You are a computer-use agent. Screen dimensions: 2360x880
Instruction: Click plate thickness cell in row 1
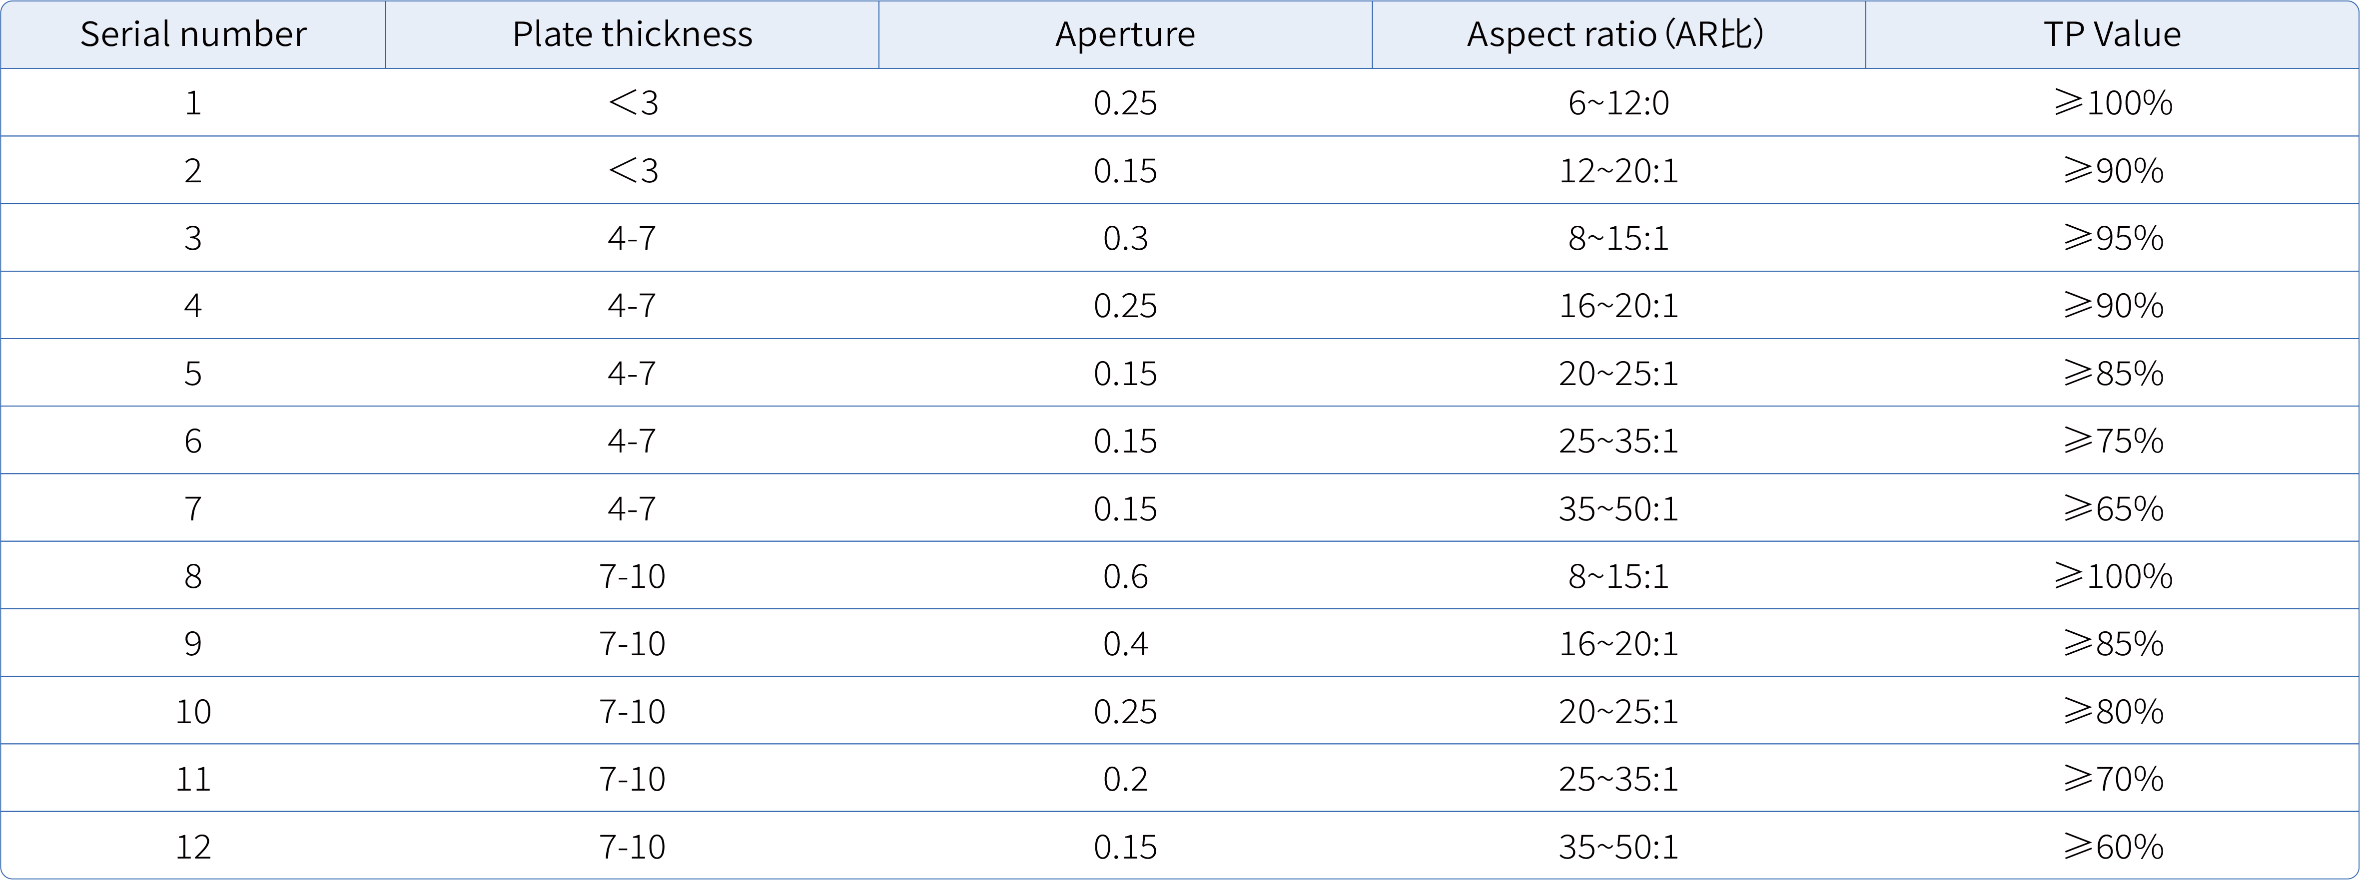pos(632,102)
